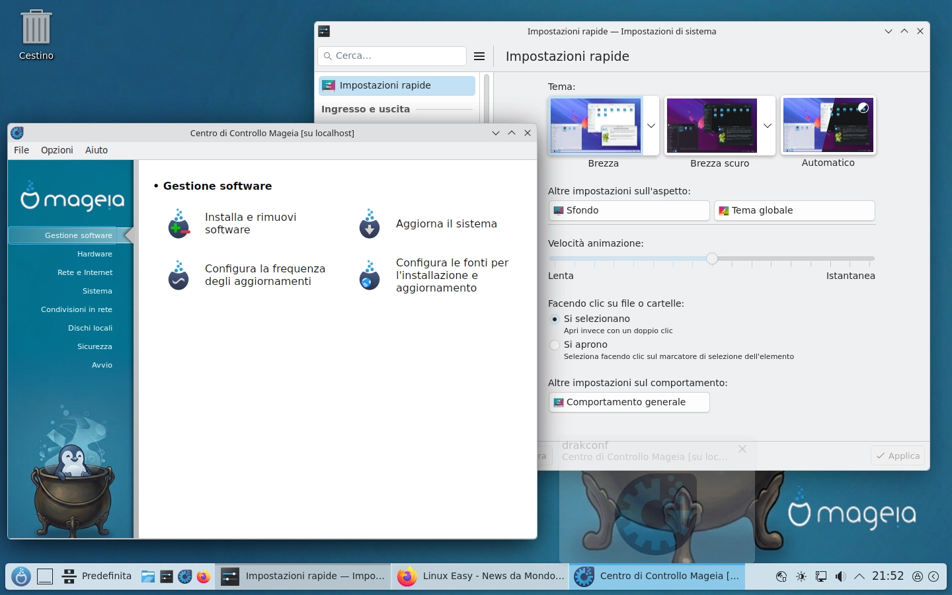952x595 pixels.
Task: Expand Brezza scuro theme dropdown arrow
Action: pos(768,126)
